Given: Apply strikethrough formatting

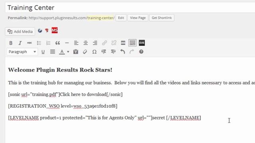Looking at the screenshot, I should [x=29, y=43].
